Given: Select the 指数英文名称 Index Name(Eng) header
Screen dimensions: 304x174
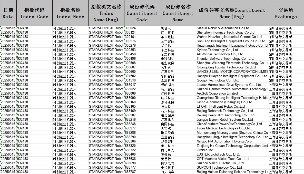Looking at the screenshot, I should point(106,13).
